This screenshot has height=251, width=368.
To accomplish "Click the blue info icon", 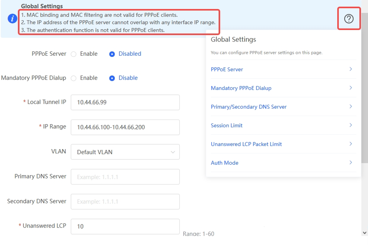I will [x=13, y=18].
